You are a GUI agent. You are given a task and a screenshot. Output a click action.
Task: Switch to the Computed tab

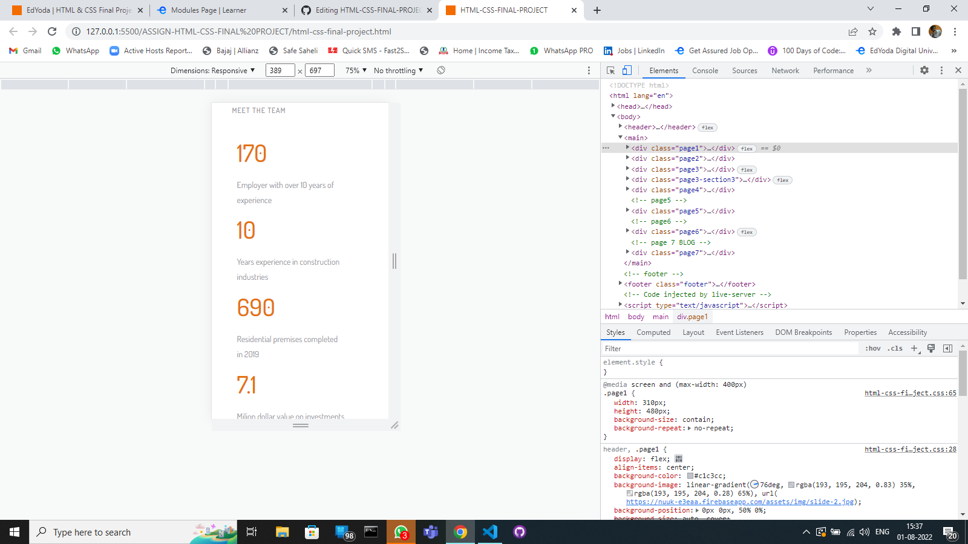tap(653, 332)
